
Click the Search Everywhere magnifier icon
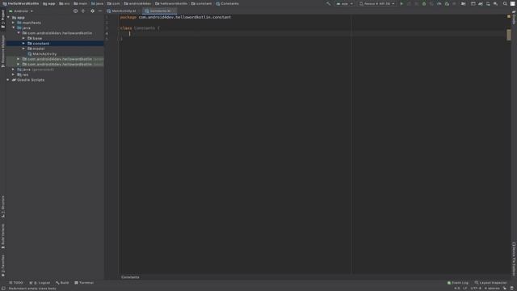505,3
